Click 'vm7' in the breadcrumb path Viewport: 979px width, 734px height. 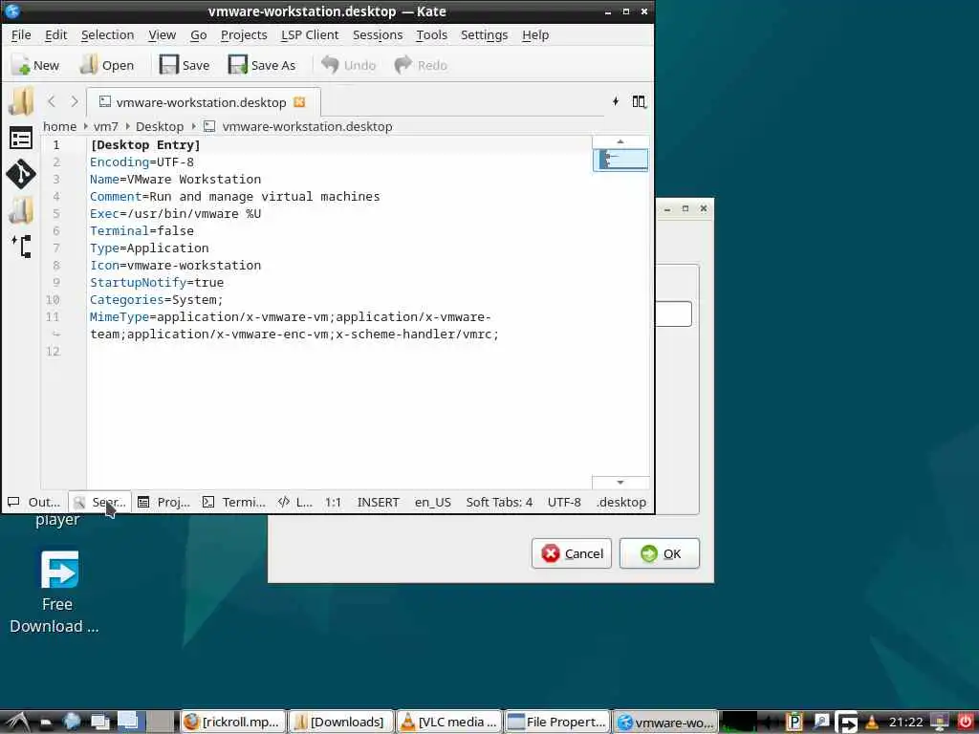pos(105,127)
